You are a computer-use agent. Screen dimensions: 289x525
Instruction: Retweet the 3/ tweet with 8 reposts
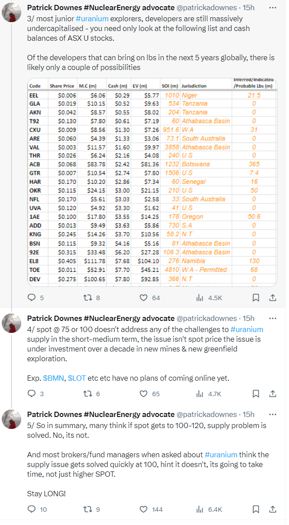click(87, 298)
